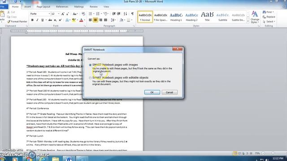
Task: Click the Line Spacing icon
Action: pos(113,20)
